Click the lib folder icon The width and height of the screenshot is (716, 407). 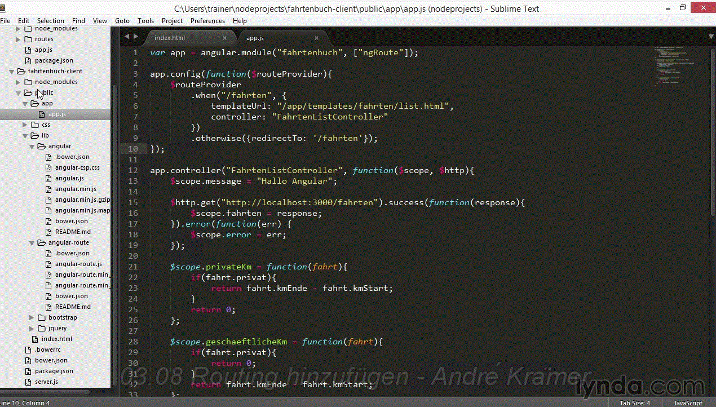(x=34, y=135)
